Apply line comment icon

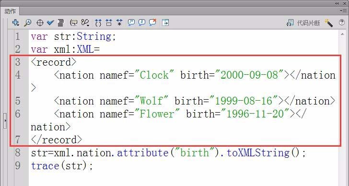142,23
